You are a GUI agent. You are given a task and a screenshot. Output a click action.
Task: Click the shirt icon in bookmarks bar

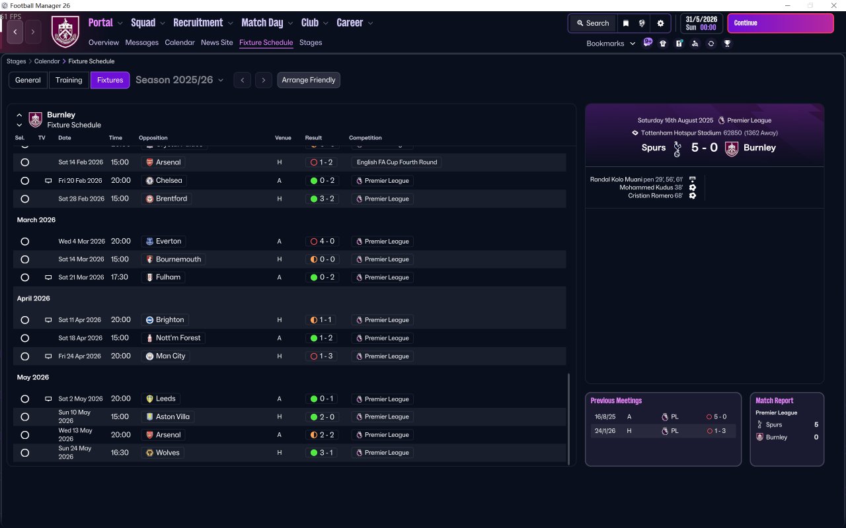[663, 44]
